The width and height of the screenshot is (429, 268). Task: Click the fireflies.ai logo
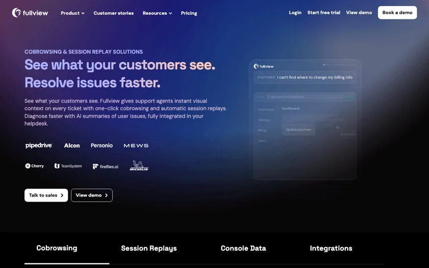(105, 166)
